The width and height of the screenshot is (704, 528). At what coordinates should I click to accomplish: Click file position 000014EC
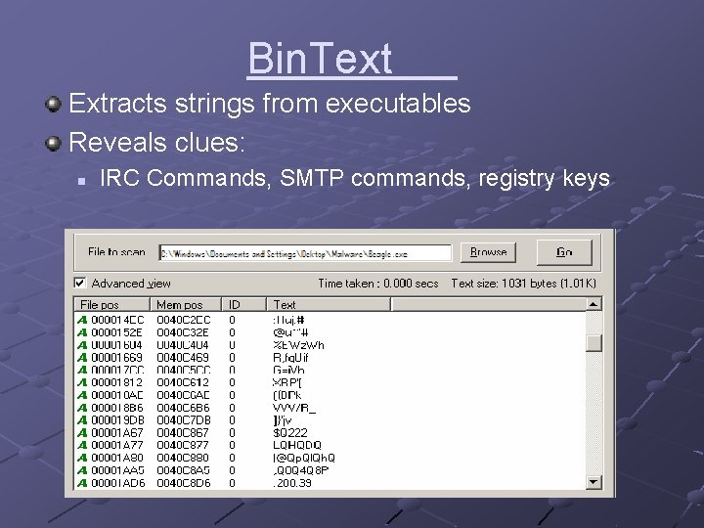coord(117,320)
